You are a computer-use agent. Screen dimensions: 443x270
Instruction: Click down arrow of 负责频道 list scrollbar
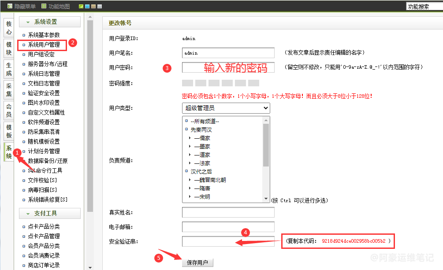(x=266, y=199)
